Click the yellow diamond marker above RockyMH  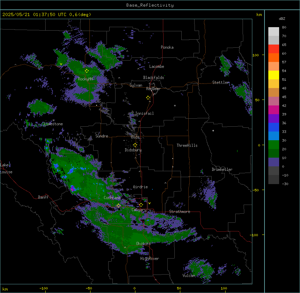(x=87, y=71)
